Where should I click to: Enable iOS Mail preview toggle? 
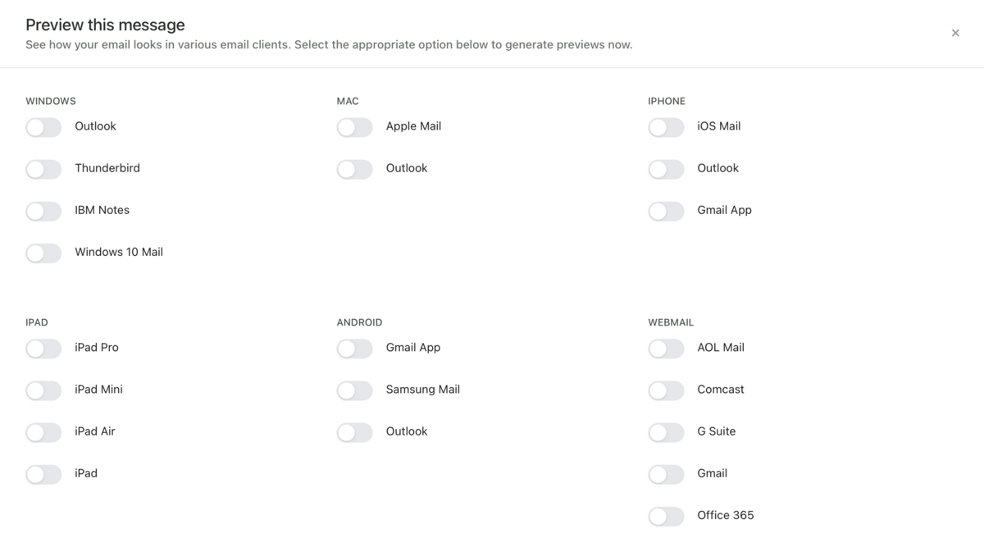point(666,127)
